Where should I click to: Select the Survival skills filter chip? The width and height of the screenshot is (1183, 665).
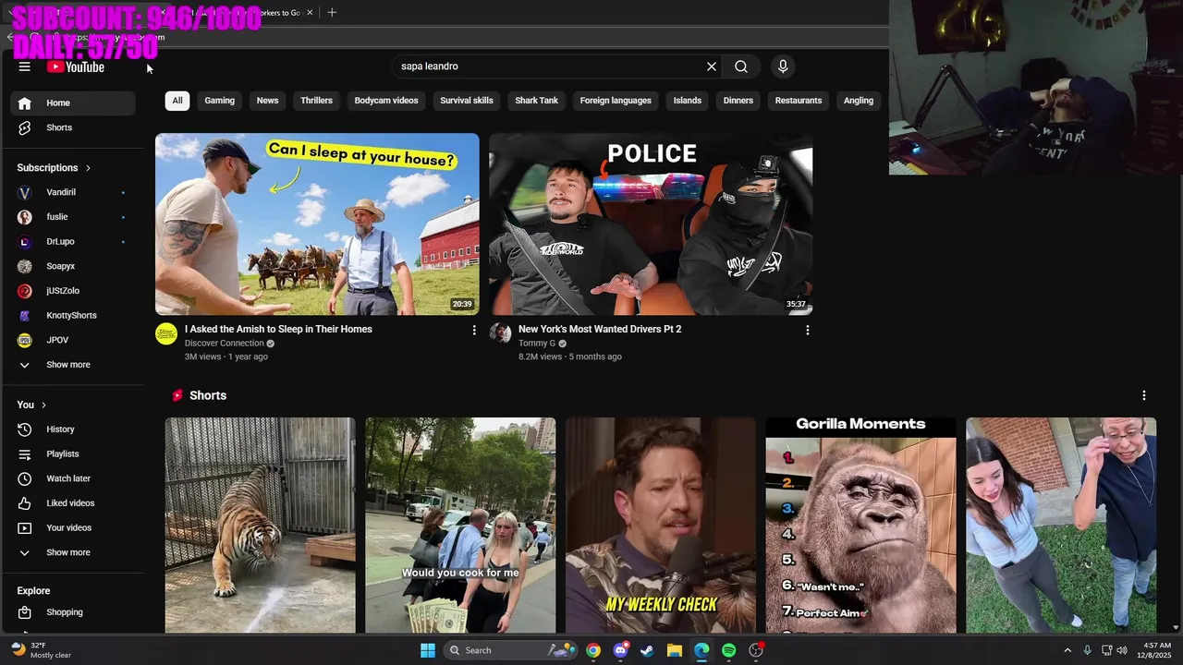point(467,101)
